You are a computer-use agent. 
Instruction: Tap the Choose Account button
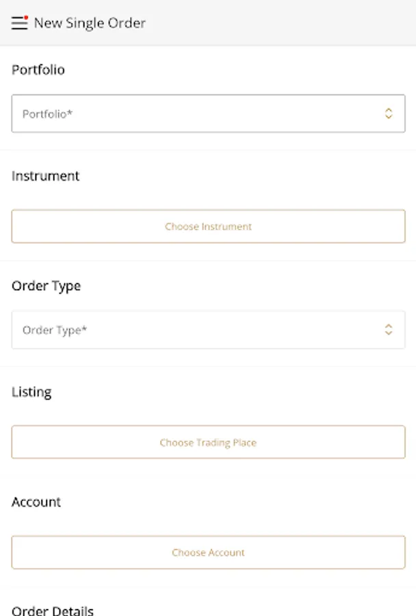coord(208,552)
